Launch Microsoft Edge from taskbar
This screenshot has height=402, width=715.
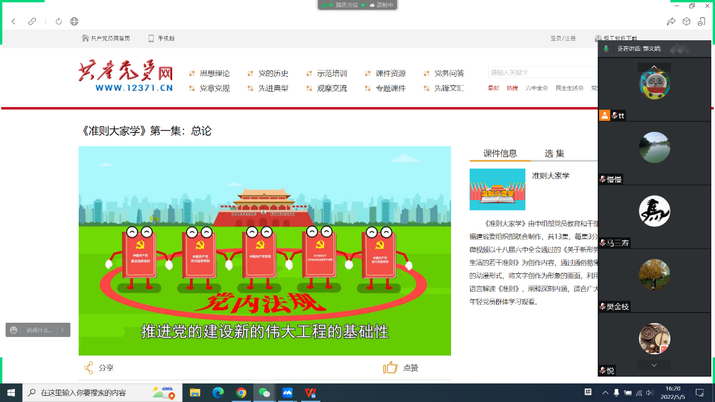coord(218,393)
